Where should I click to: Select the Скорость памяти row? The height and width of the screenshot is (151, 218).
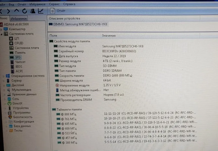pyautogui.click(x=93, y=76)
